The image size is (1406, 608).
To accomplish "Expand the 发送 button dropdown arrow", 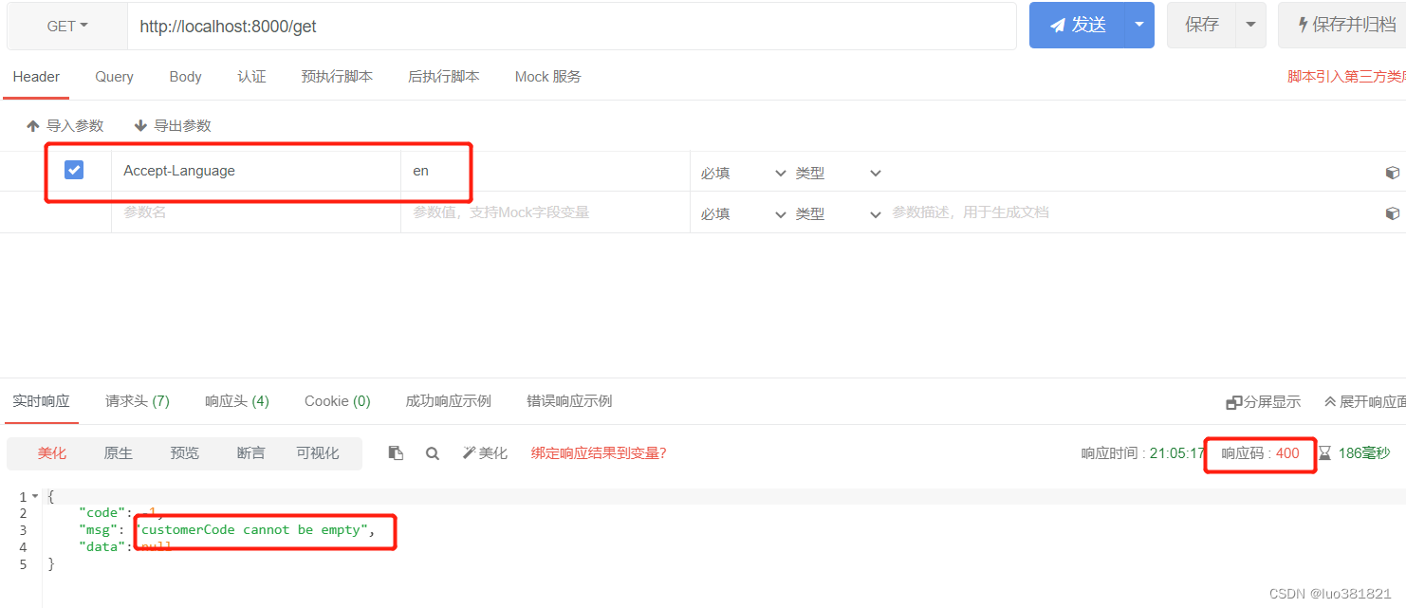I will [1139, 26].
